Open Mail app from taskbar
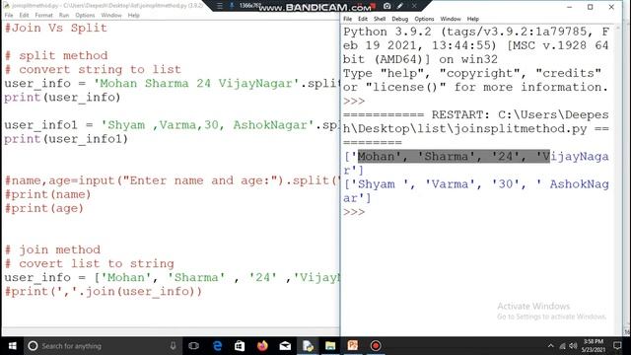 [x=285, y=346]
